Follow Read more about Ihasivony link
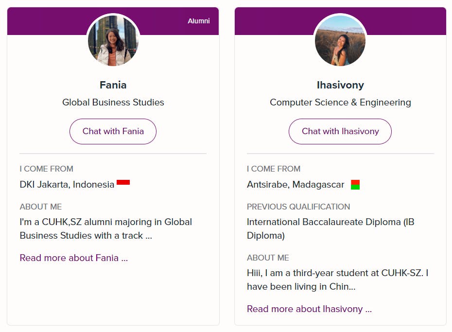This screenshot has width=452, height=332. click(309, 309)
